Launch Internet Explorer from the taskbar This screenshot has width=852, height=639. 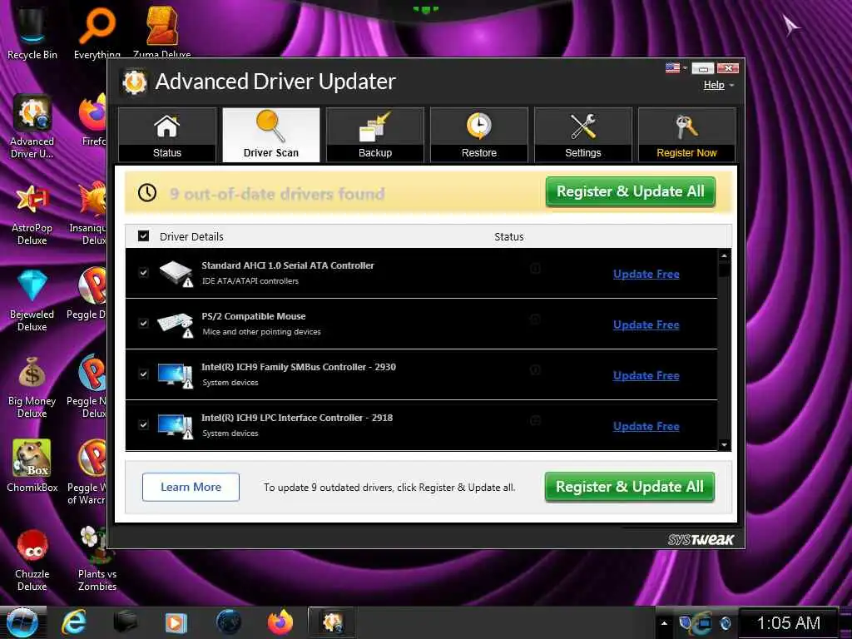(73, 622)
